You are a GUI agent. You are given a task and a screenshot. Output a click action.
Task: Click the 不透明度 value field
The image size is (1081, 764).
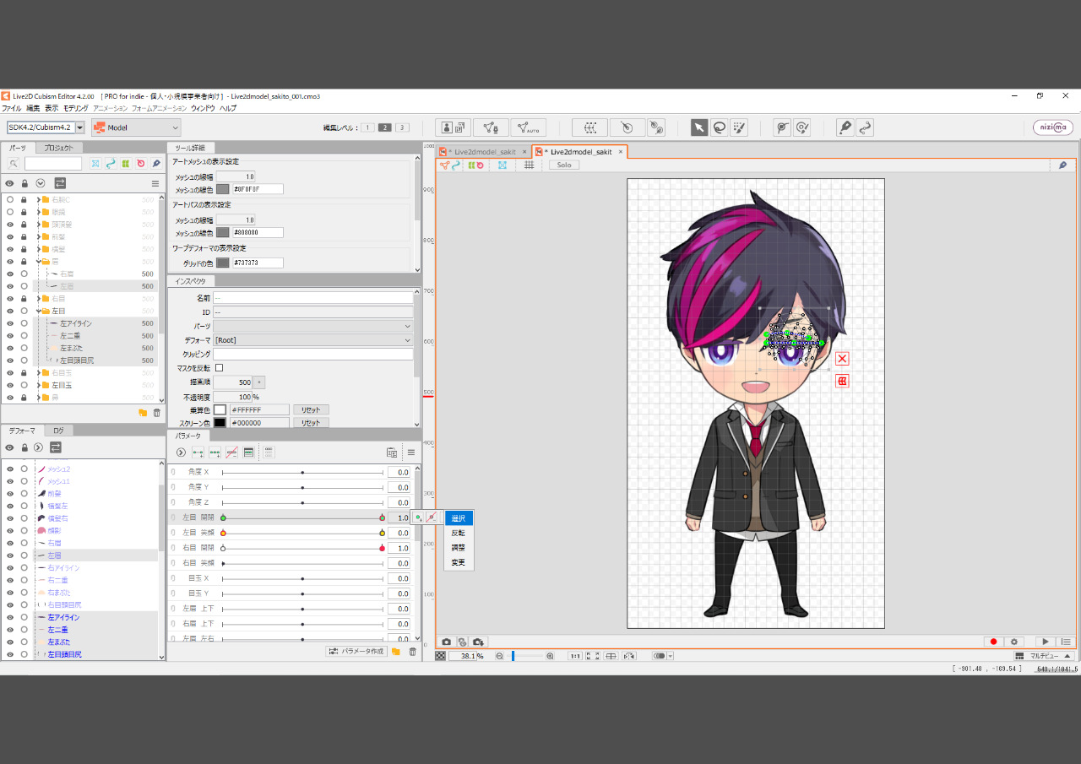(232, 396)
